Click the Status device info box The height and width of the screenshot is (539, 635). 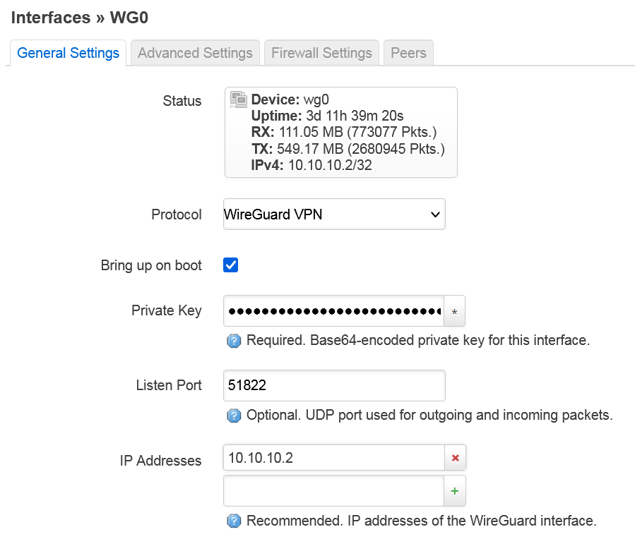[x=341, y=132]
